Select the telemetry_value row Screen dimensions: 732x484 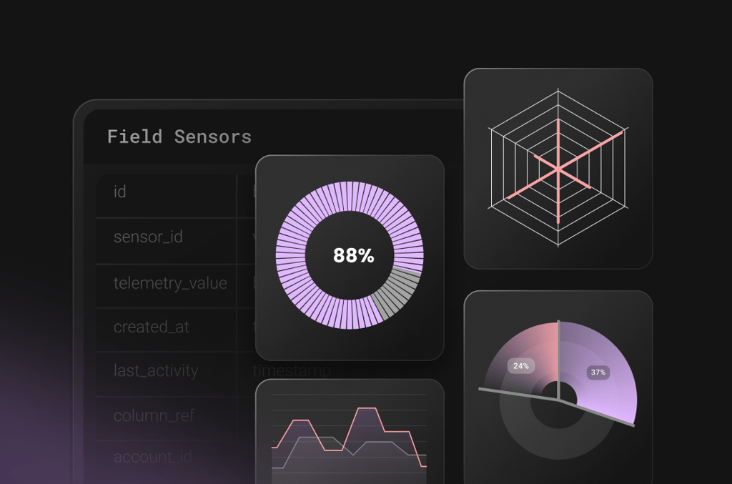[170, 283]
